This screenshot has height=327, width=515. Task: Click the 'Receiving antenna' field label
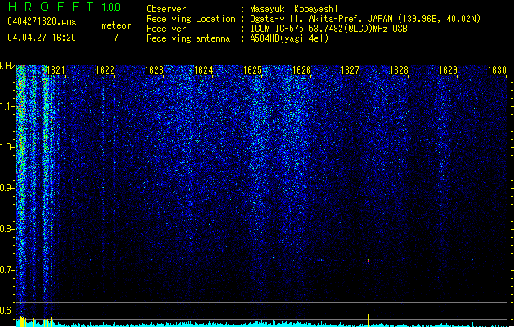188,38
